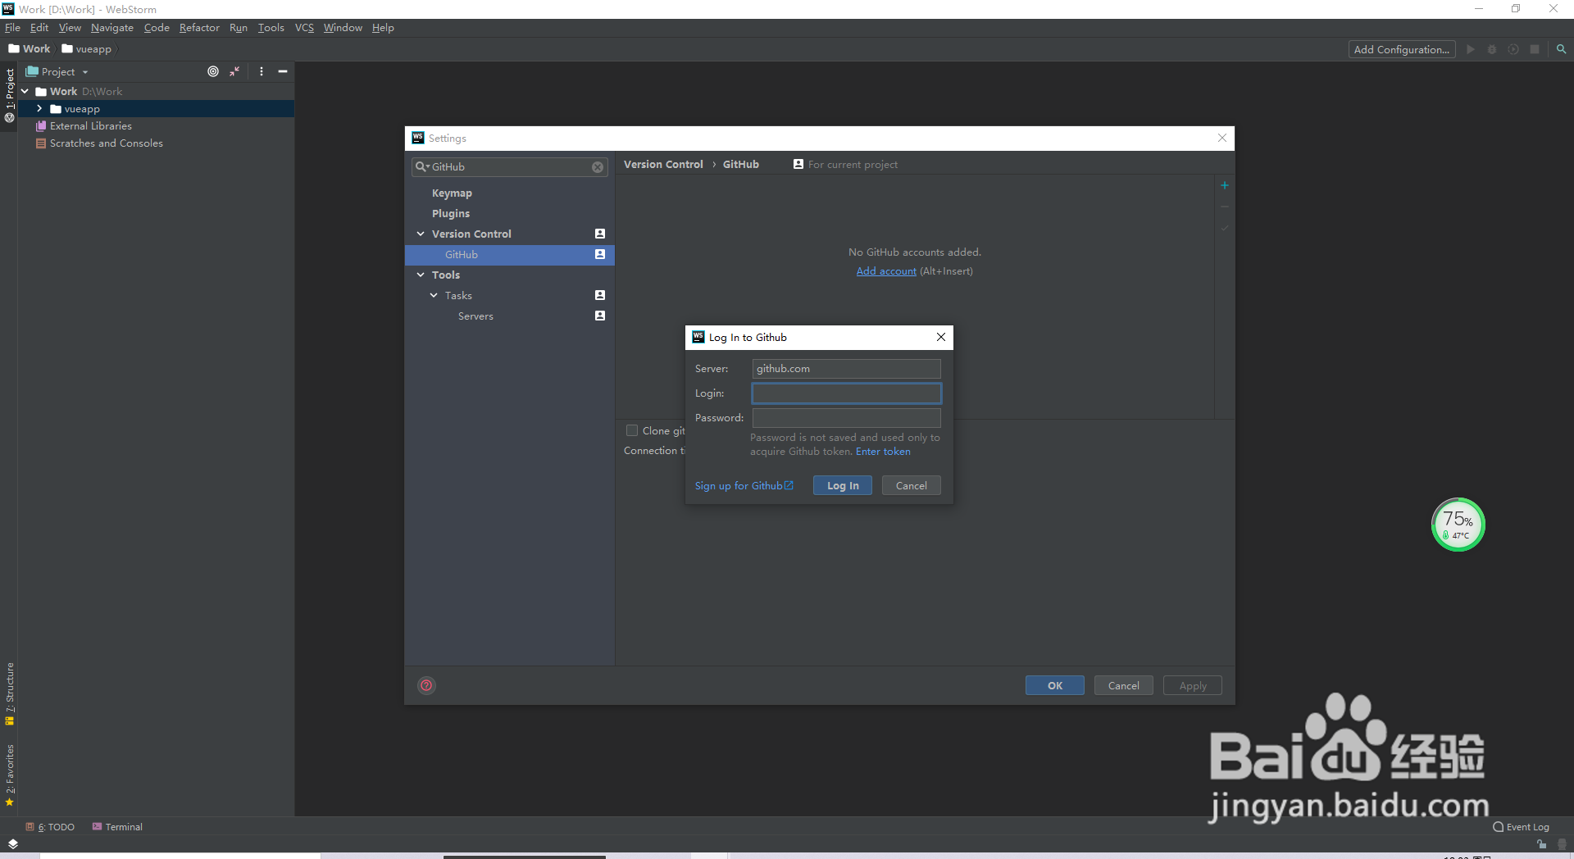The image size is (1574, 859).
Task: Cancel the Github login dialog
Action: 911,485
